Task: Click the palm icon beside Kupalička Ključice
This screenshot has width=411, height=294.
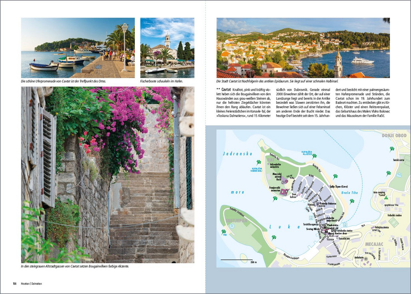Action: coord(314,156)
